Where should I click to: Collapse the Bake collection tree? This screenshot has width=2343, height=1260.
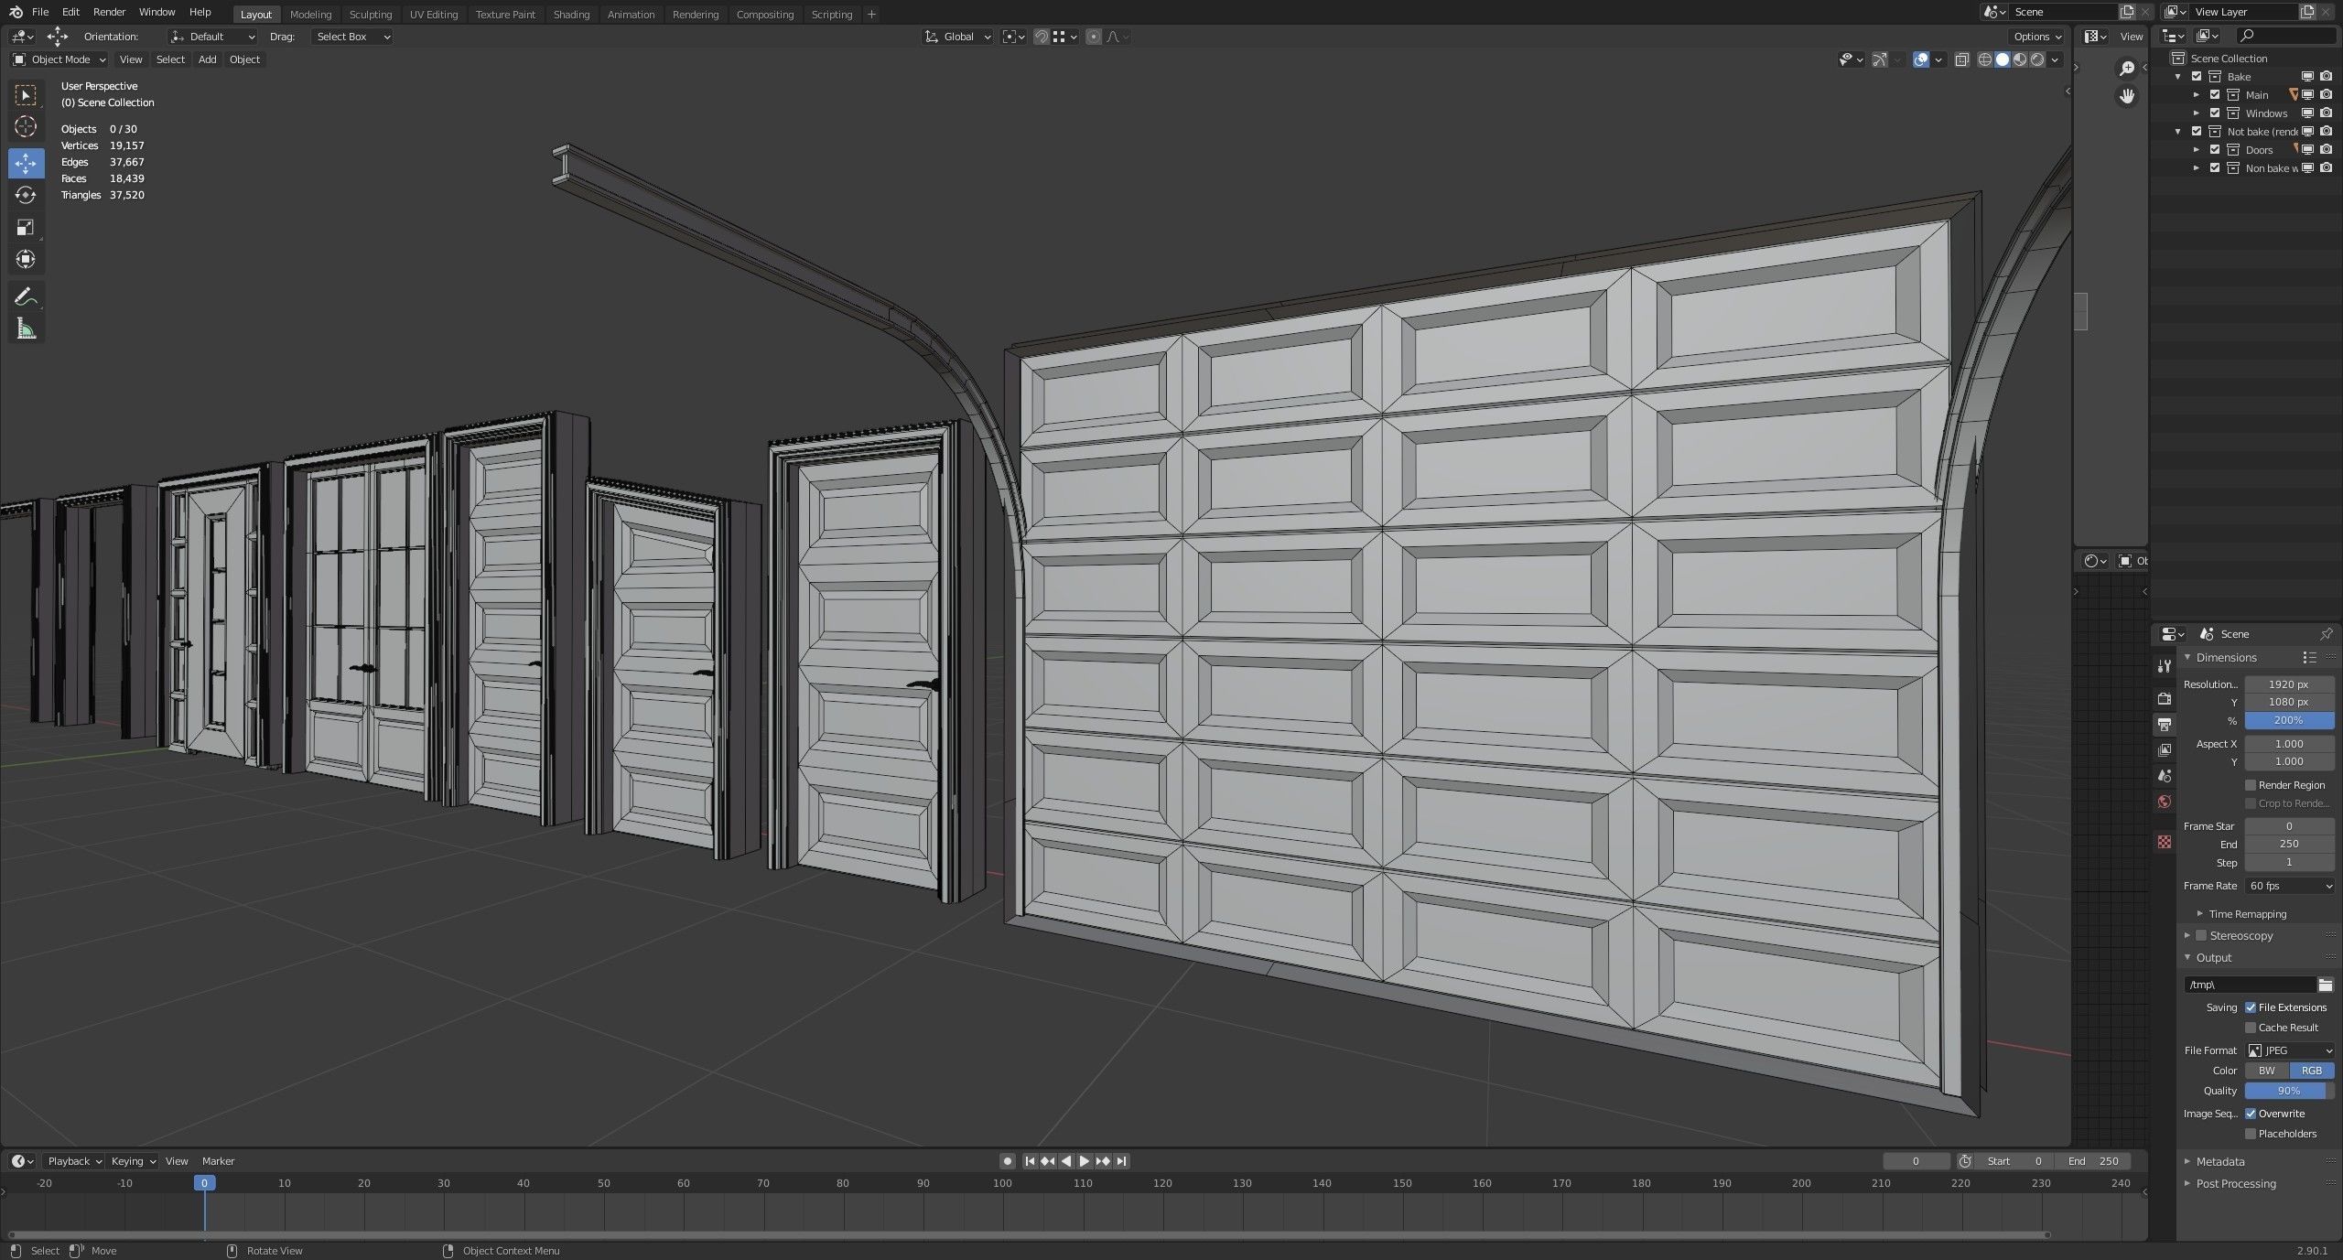tap(2178, 77)
